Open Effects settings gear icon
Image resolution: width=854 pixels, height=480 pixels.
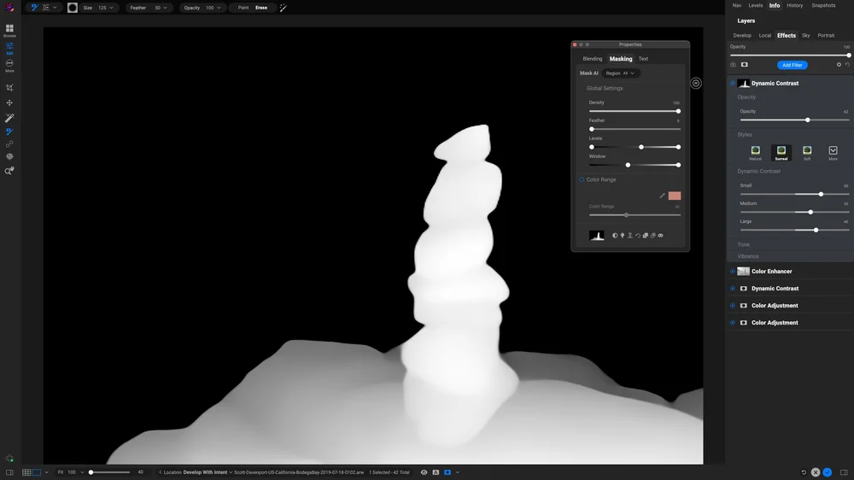pos(839,65)
